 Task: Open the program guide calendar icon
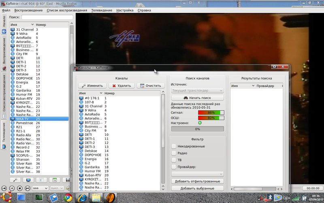coord(54,180)
